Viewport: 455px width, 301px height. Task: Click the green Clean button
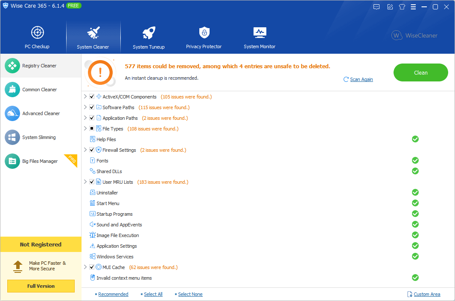pyautogui.click(x=420, y=72)
